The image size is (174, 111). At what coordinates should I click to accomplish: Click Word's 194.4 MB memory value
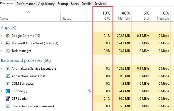click(123, 43)
